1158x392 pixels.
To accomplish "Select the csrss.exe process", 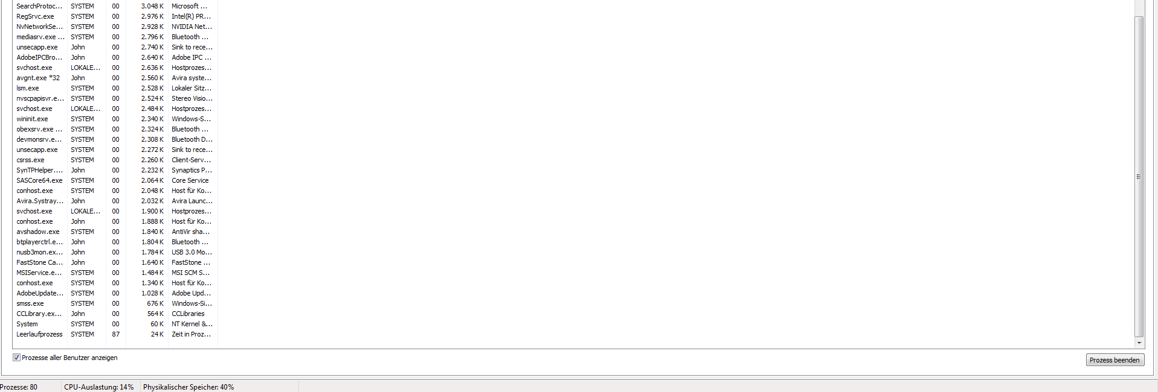I will click(115, 160).
